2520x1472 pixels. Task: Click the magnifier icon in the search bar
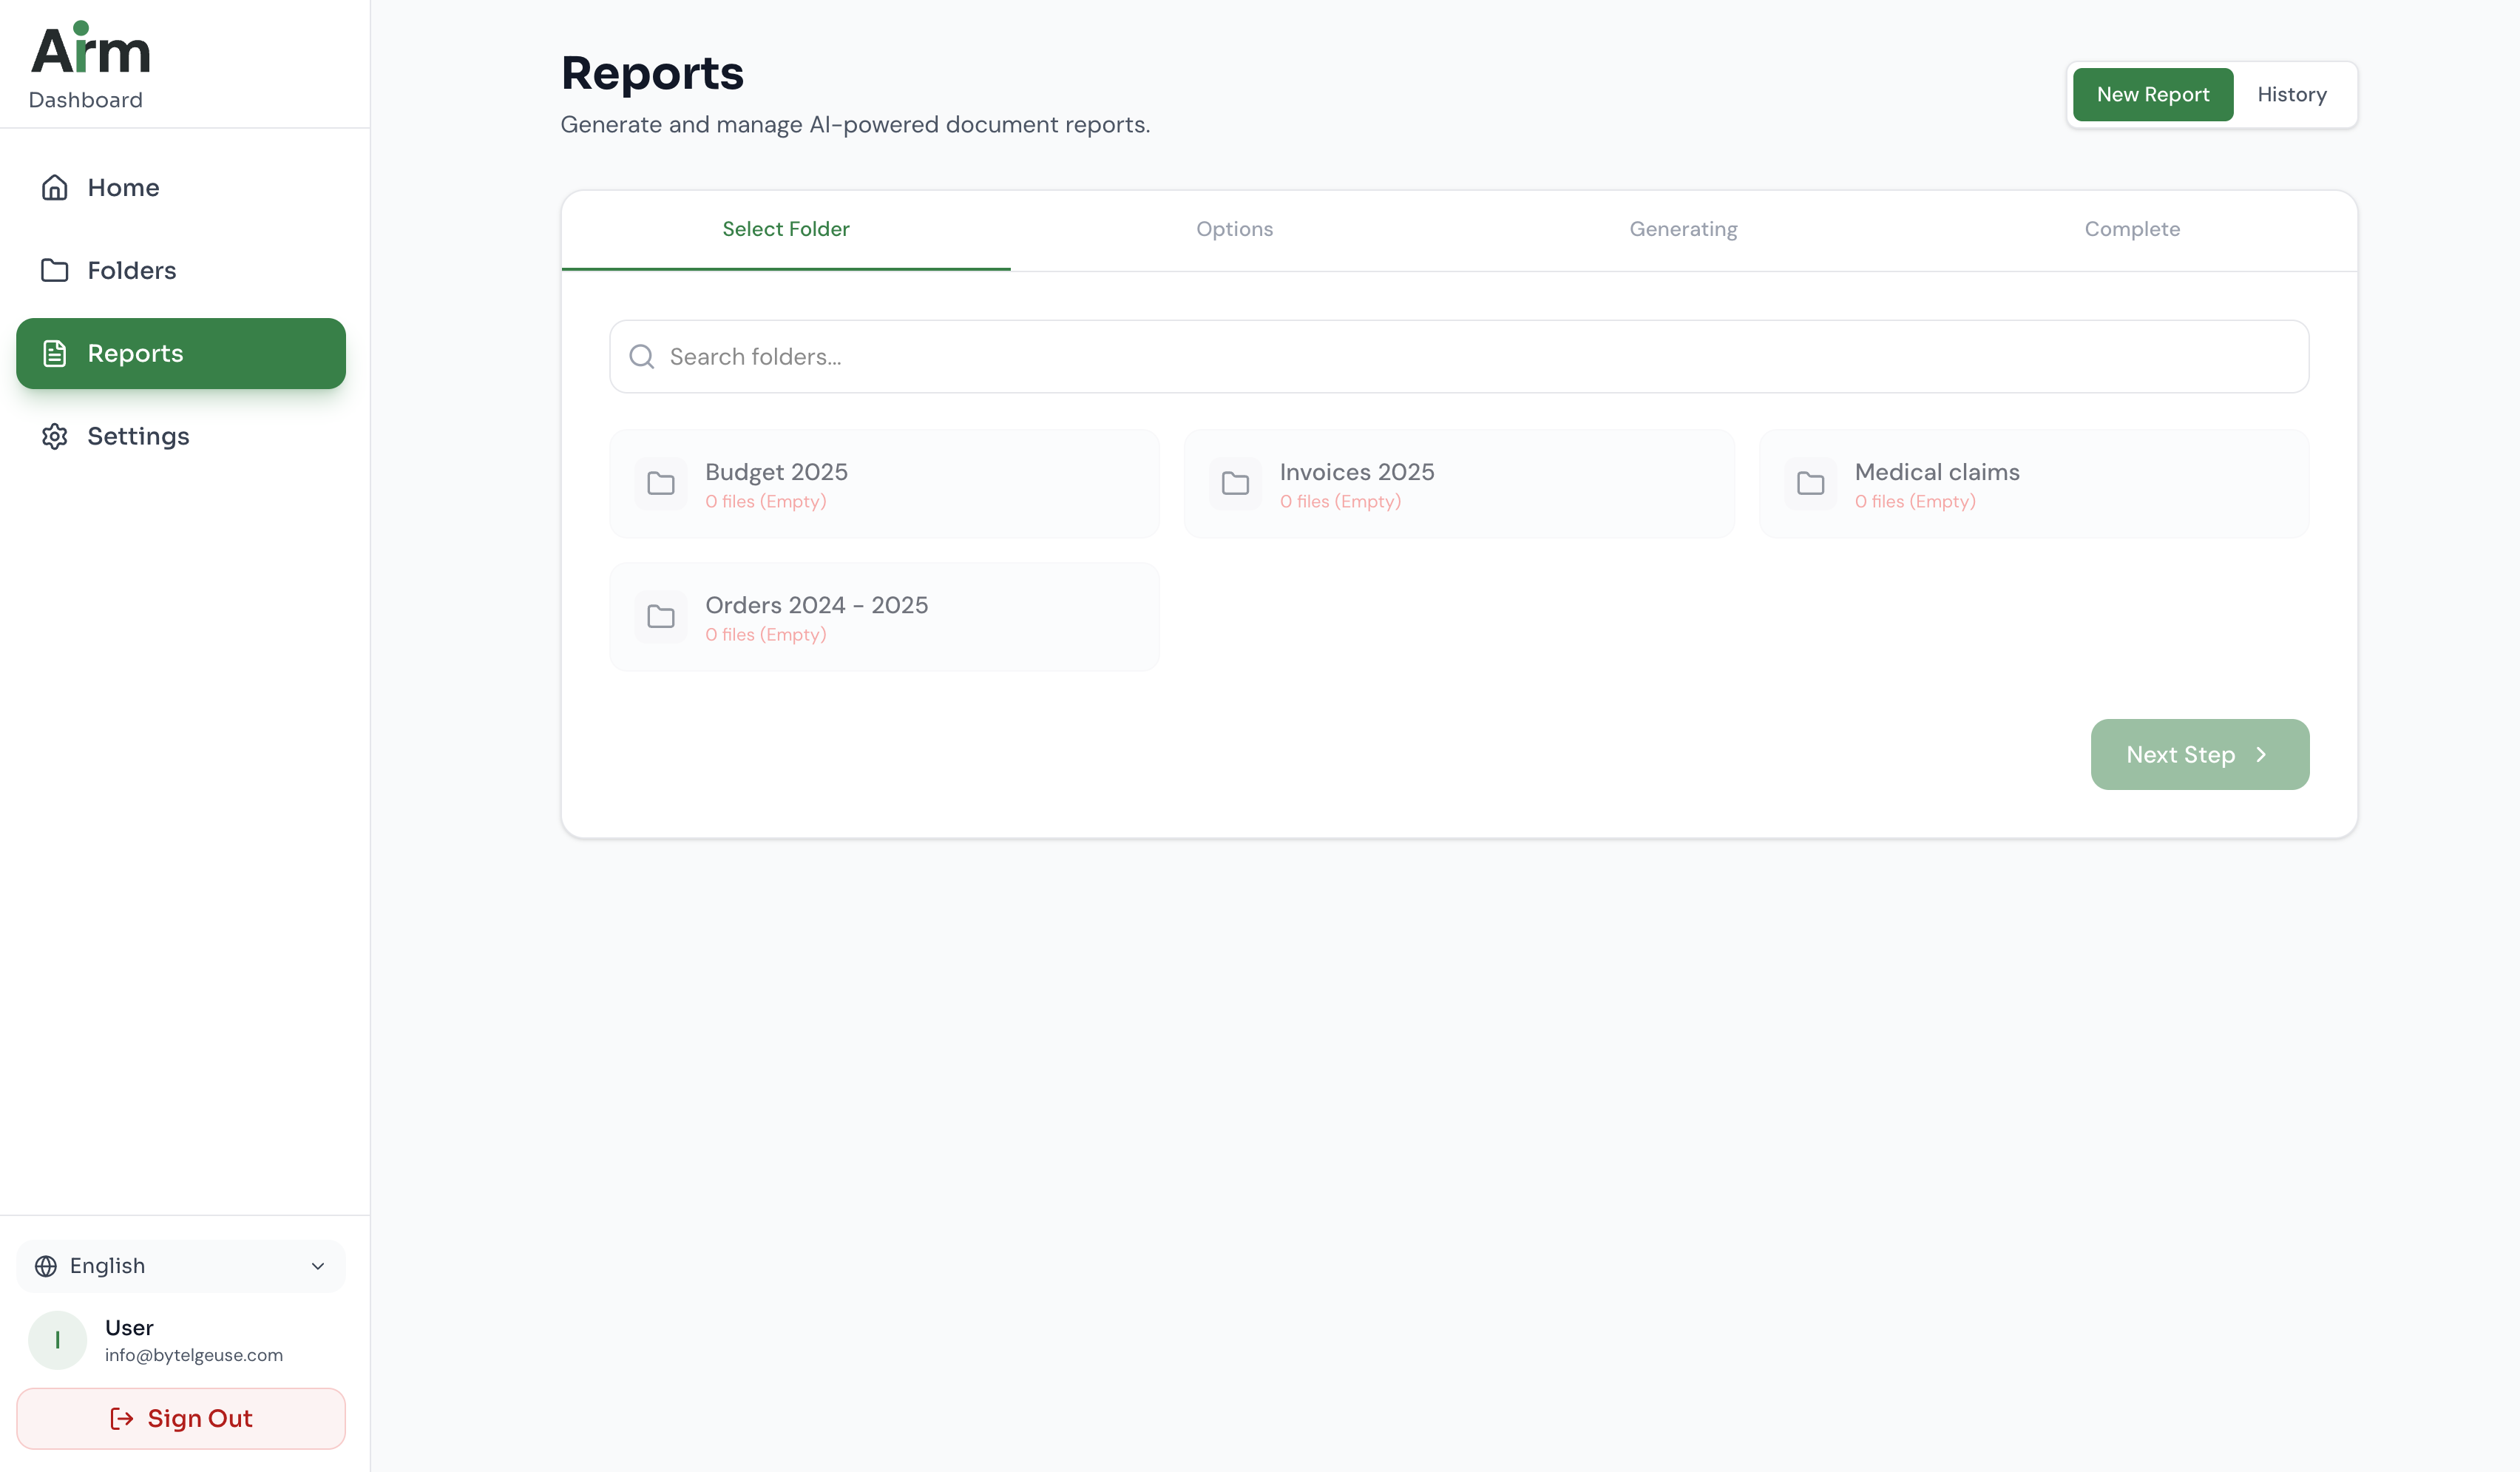click(641, 357)
